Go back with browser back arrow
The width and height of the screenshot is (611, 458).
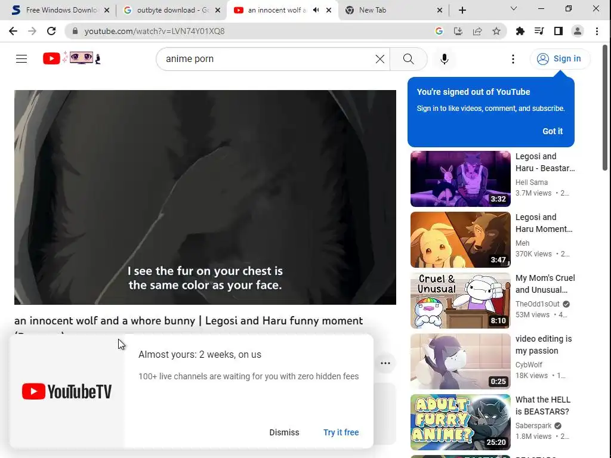(13, 31)
